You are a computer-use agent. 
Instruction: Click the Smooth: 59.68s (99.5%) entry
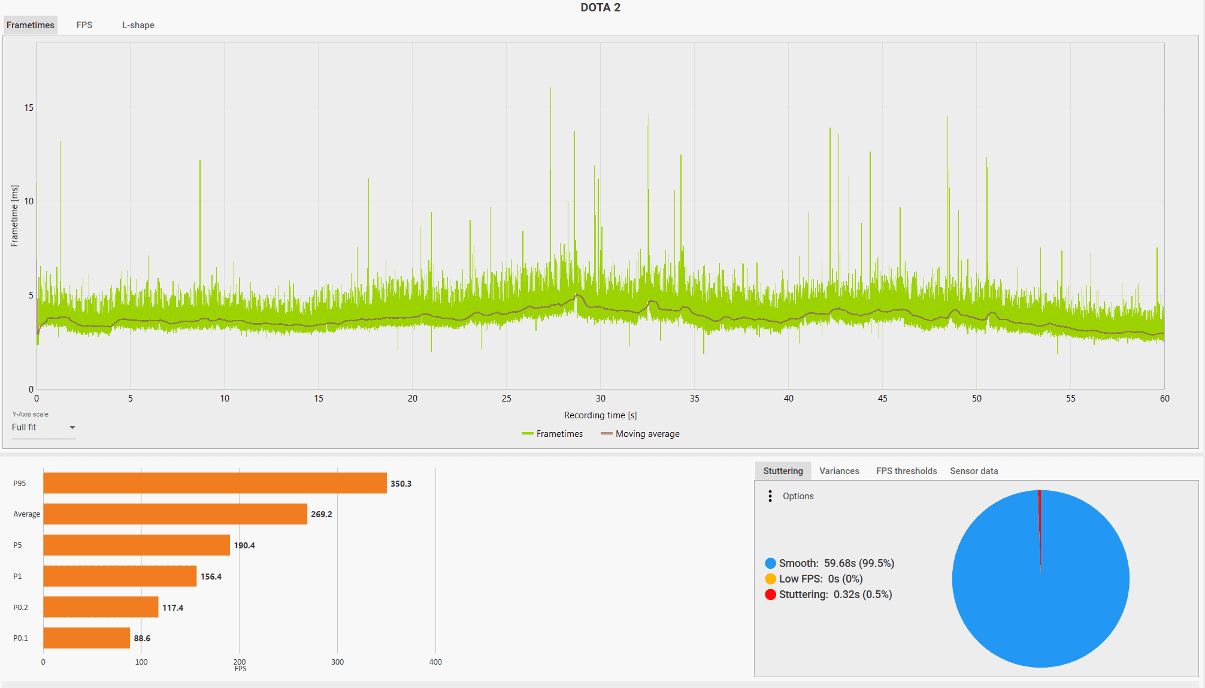click(829, 563)
